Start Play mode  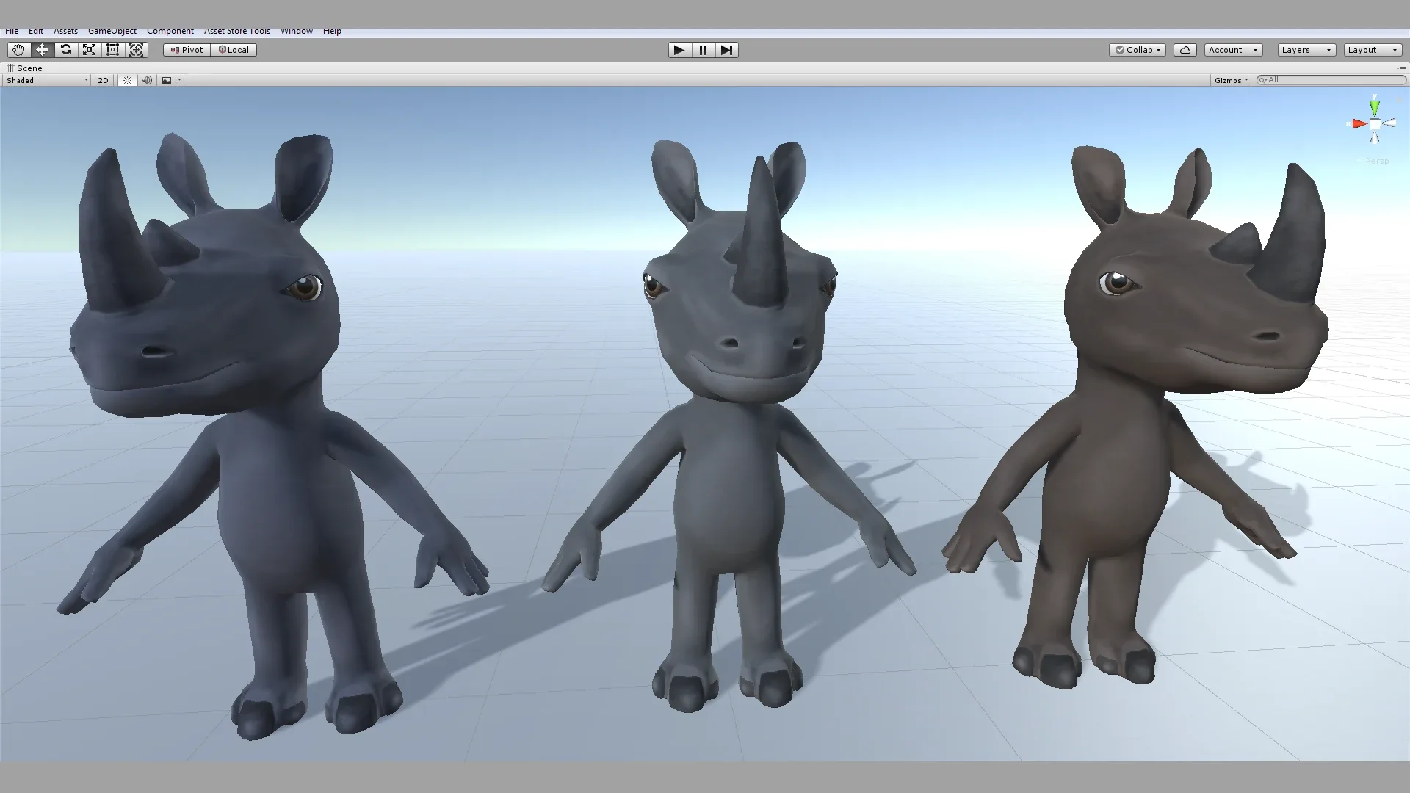[679, 50]
